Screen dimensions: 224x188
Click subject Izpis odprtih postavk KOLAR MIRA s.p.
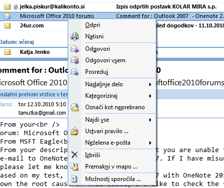pyautogui.click(x=166, y=7)
